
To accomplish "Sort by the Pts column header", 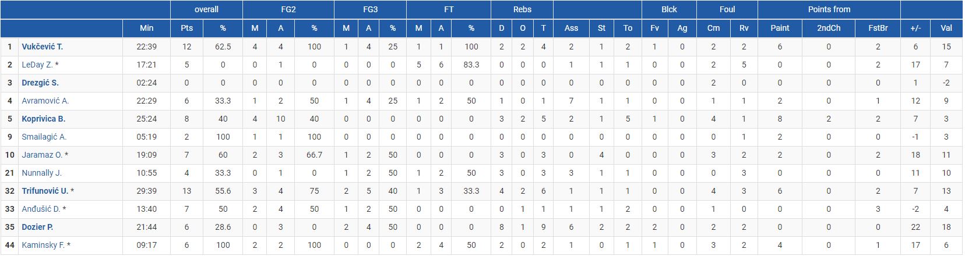I will pyautogui.click(x=187, y=28).
